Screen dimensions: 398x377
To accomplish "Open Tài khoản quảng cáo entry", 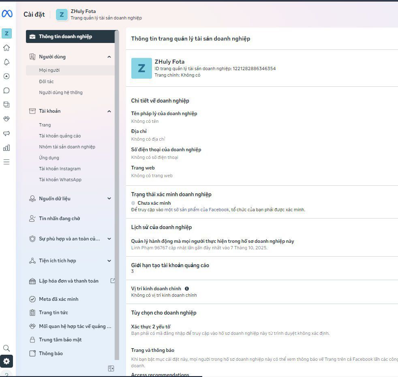I will pos(60,136).
